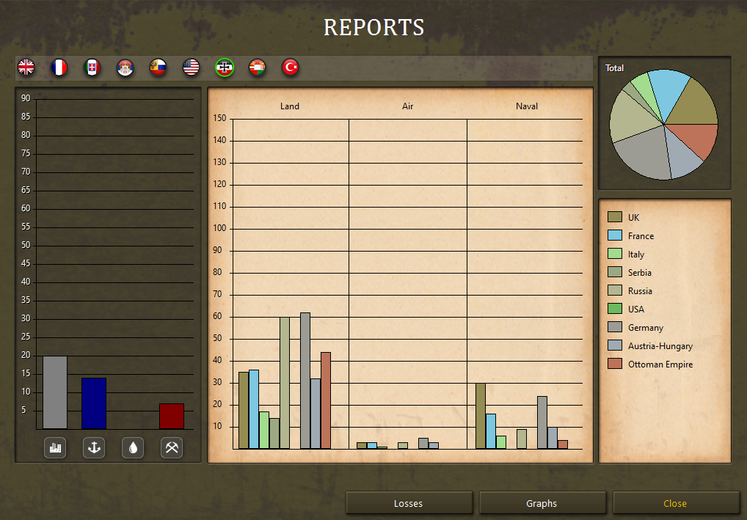The width and height of the screenshot is (747, 520).
Task: Select the Italy flag icon
Action: click(x=92, y=67)
